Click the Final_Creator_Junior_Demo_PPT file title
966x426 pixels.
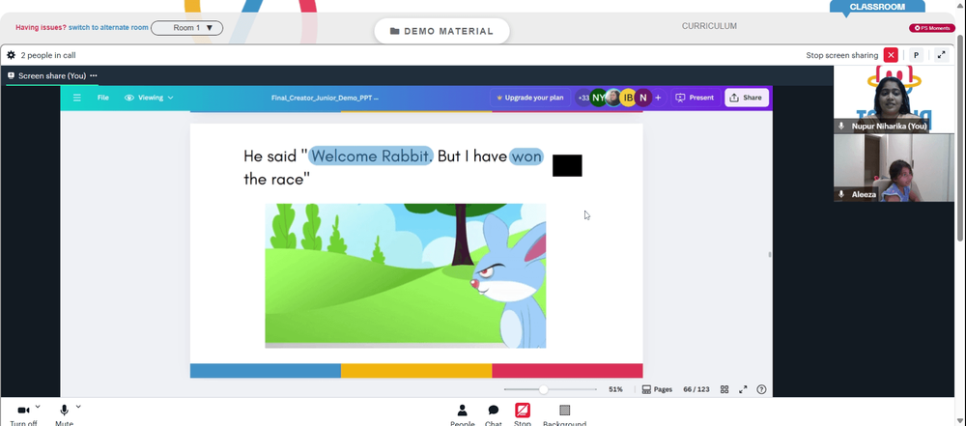pos(325,98)
